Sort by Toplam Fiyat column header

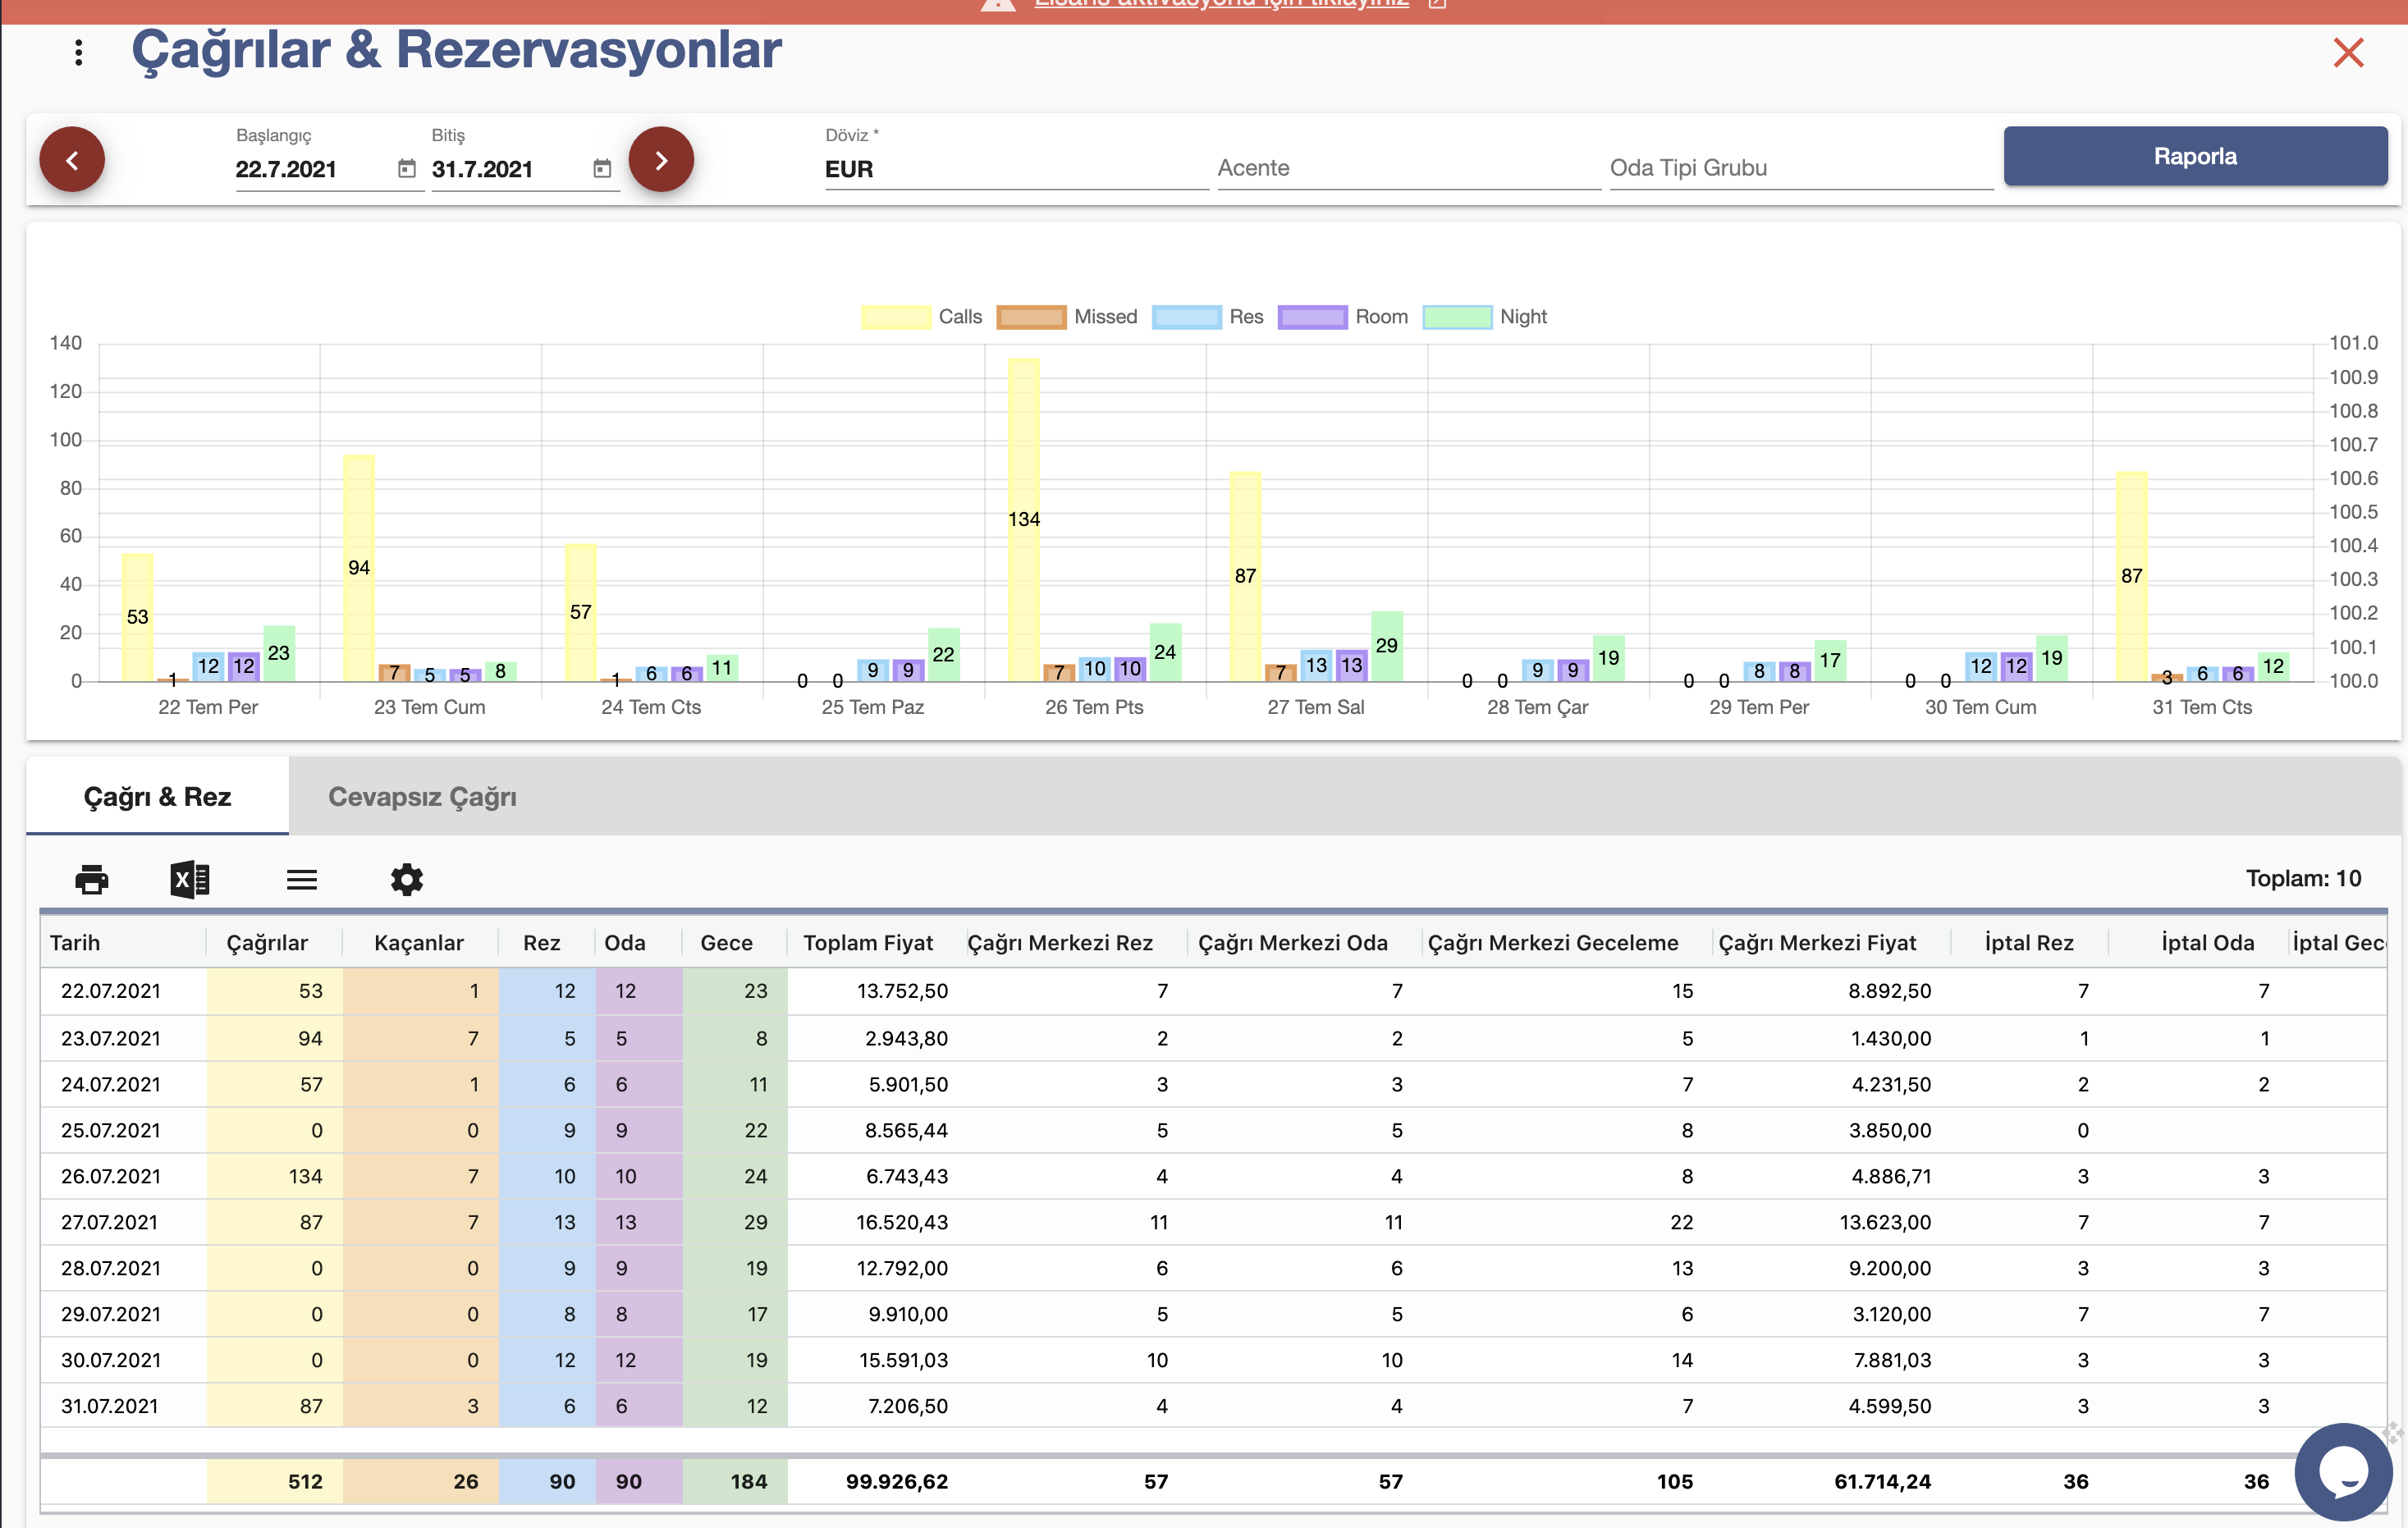pos(868,943)
